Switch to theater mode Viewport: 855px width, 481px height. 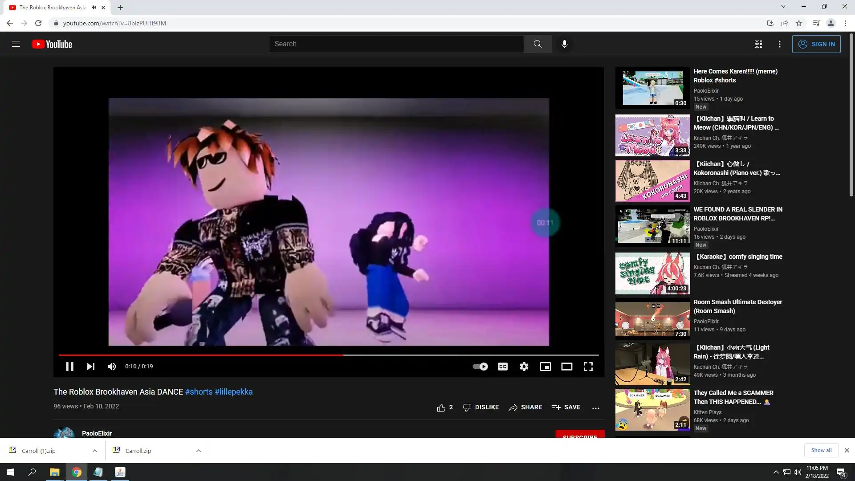566,367
